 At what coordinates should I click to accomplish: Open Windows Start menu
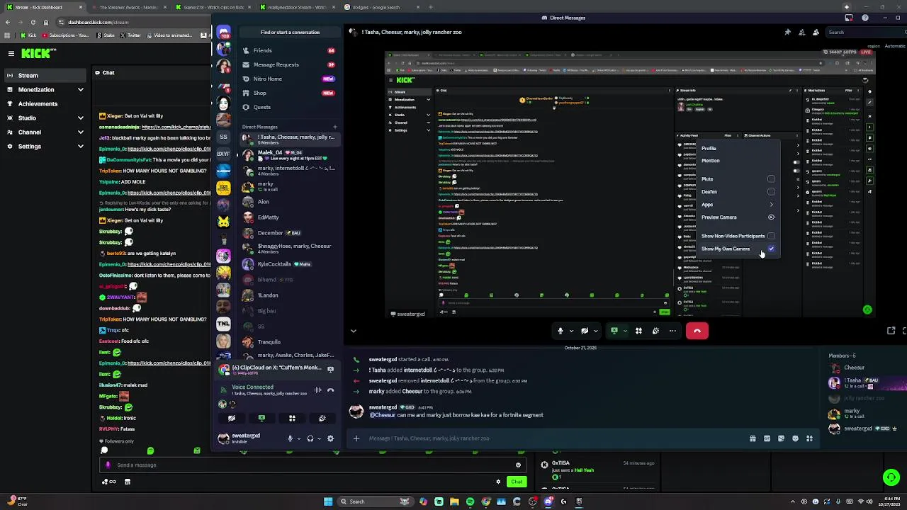328,501
